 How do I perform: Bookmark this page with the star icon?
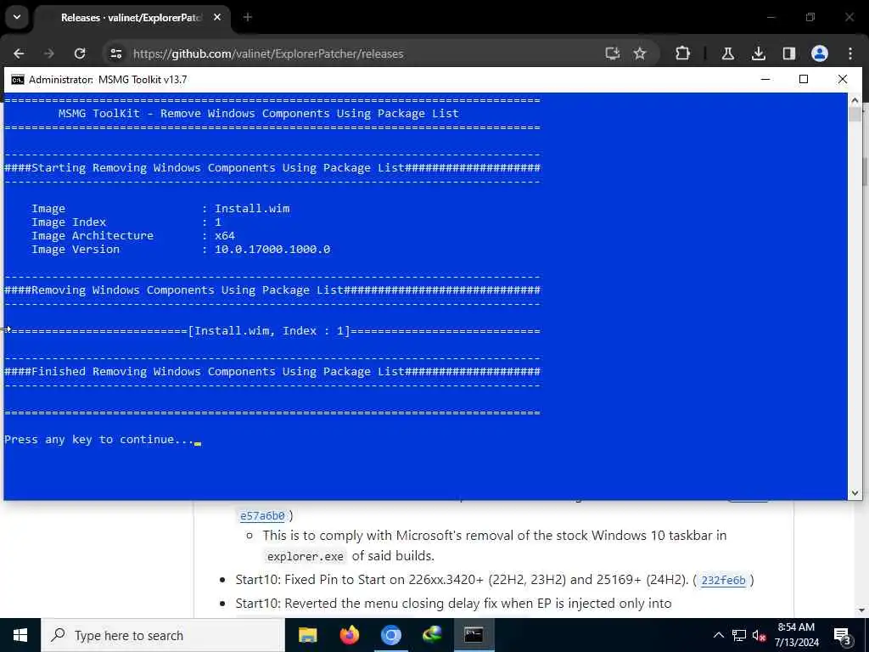pyautogui.click(x=640, y=53)
